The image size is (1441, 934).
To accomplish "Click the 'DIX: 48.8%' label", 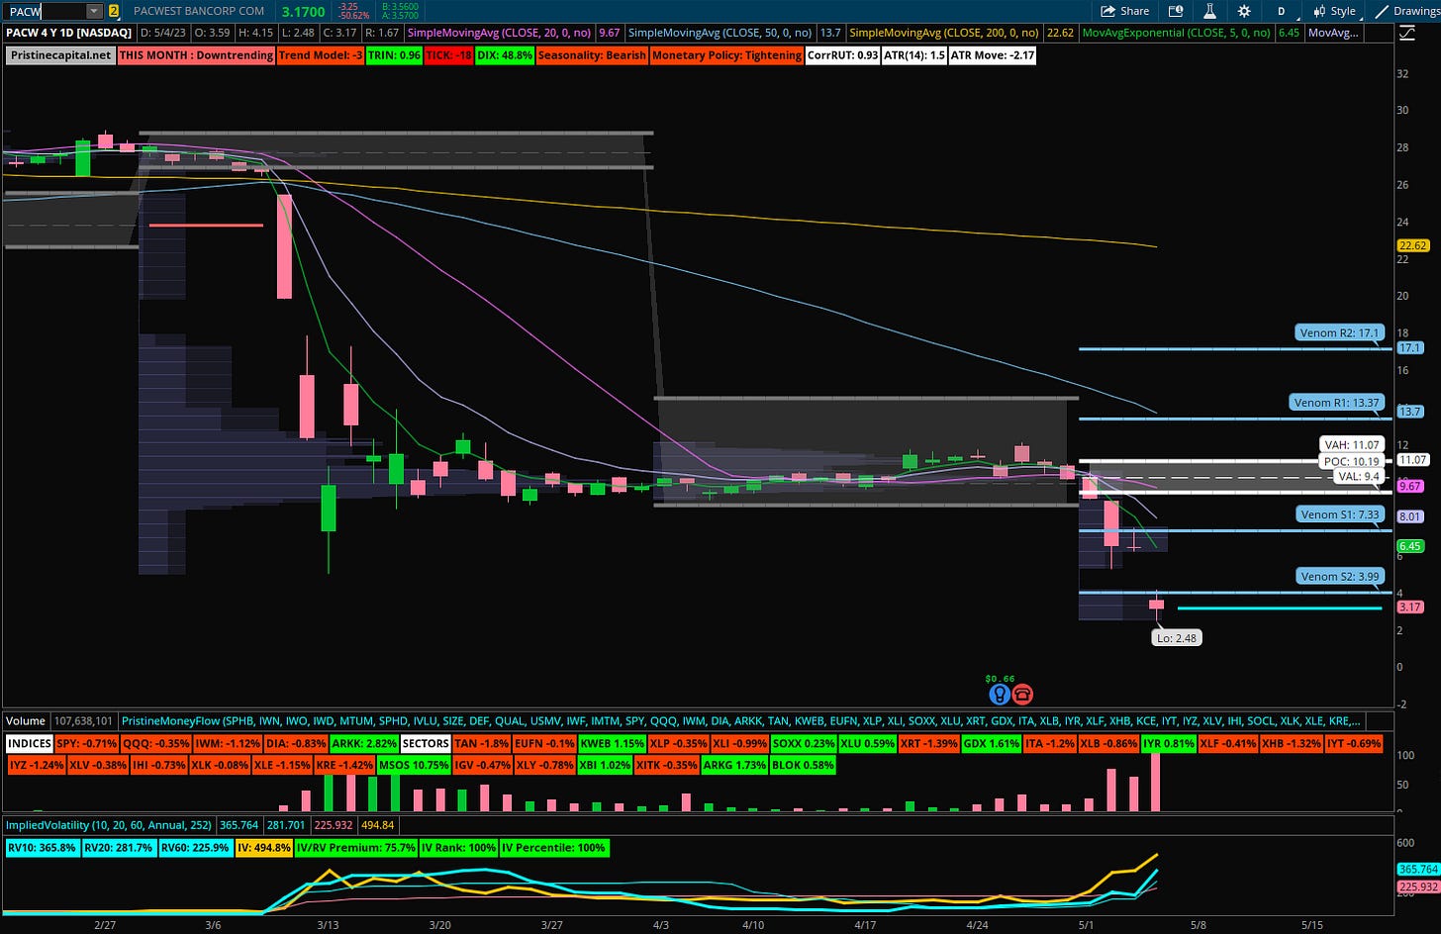I will 505,55.
